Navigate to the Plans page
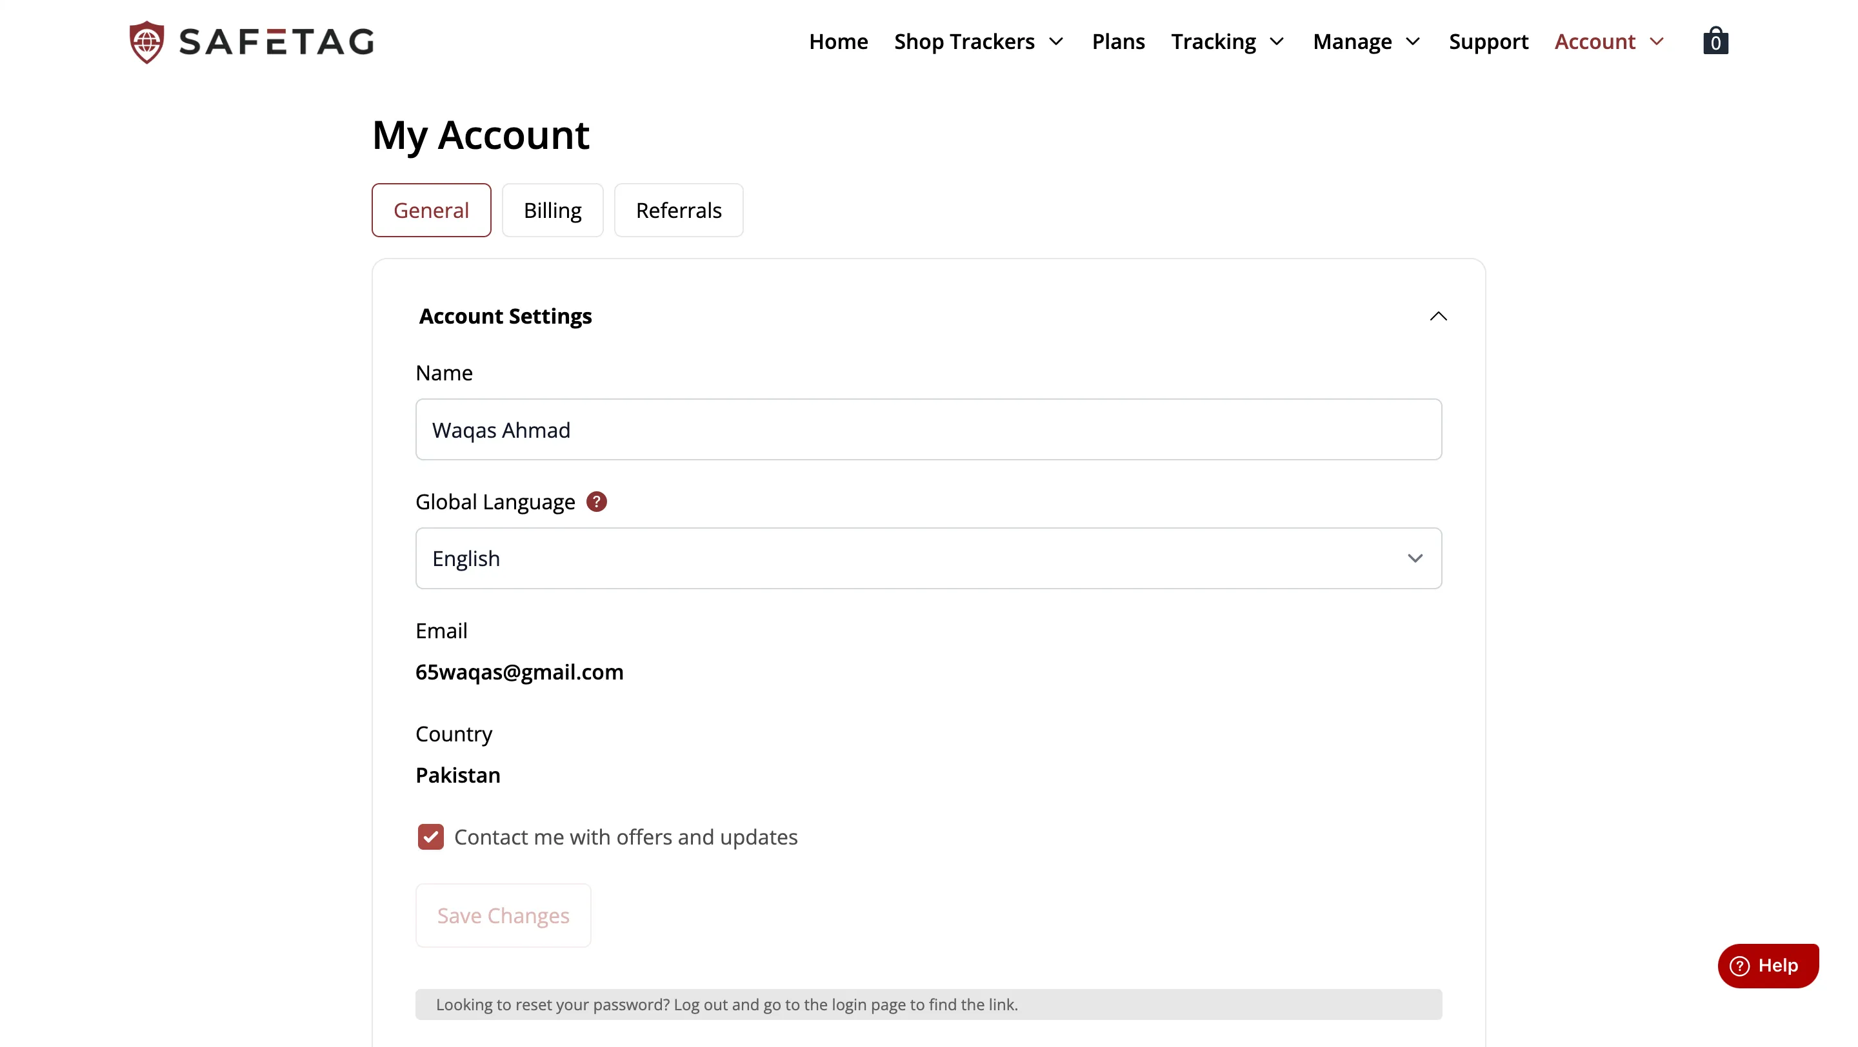The image size is (1858, 1047). click(1117, 41)
